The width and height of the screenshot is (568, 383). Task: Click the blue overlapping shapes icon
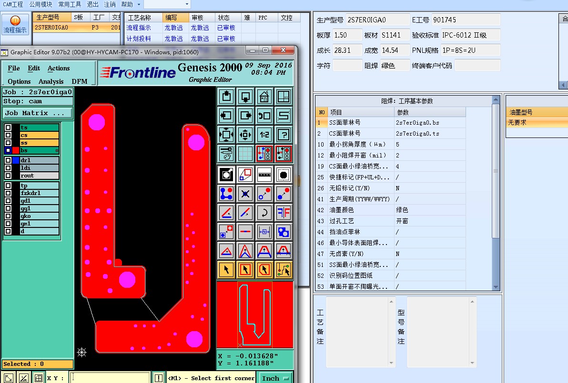tap(284, 232)
